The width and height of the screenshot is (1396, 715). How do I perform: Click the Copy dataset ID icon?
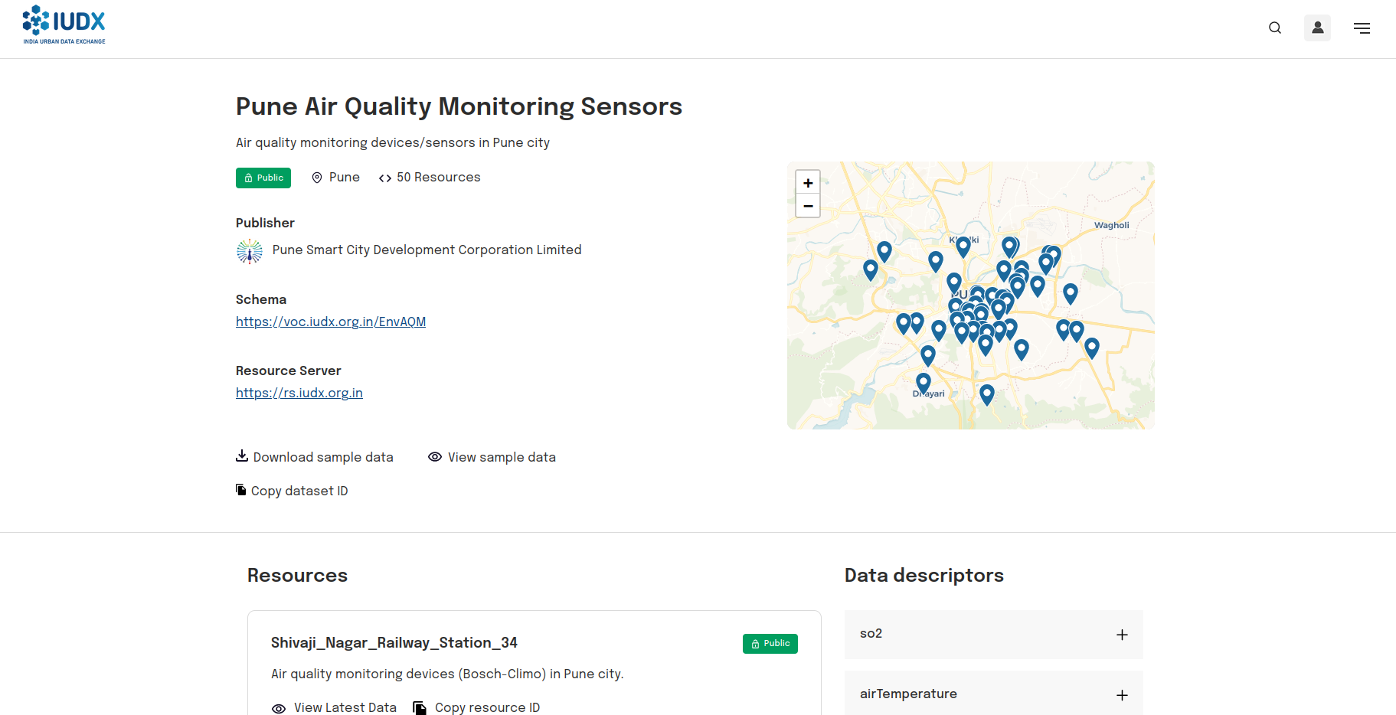pyautogui.click(x=241, y=490)
